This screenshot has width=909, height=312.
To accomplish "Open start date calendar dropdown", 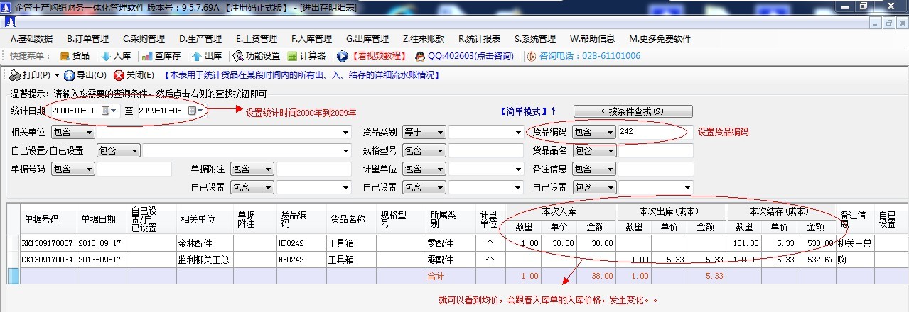I will click(x=109, y=111).
